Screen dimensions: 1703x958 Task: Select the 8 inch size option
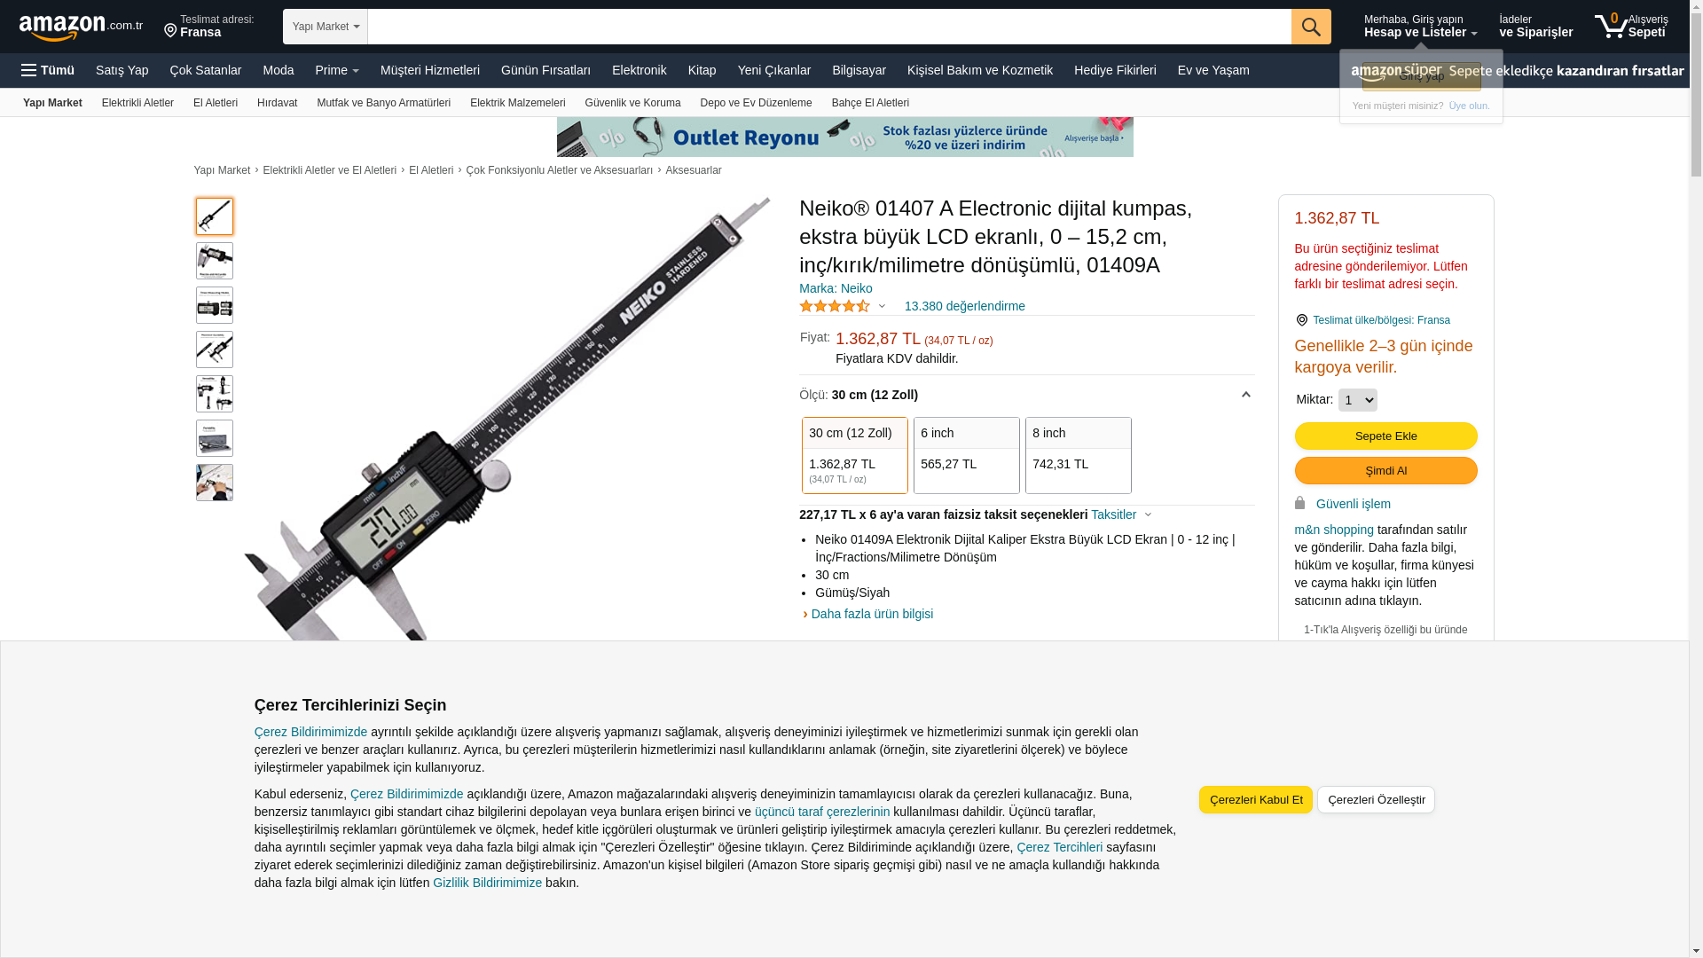[1079, 455]
